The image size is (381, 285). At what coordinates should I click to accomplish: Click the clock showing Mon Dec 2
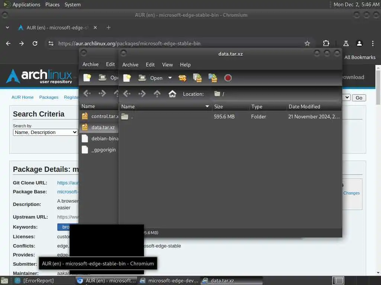[x=356, y=4]
